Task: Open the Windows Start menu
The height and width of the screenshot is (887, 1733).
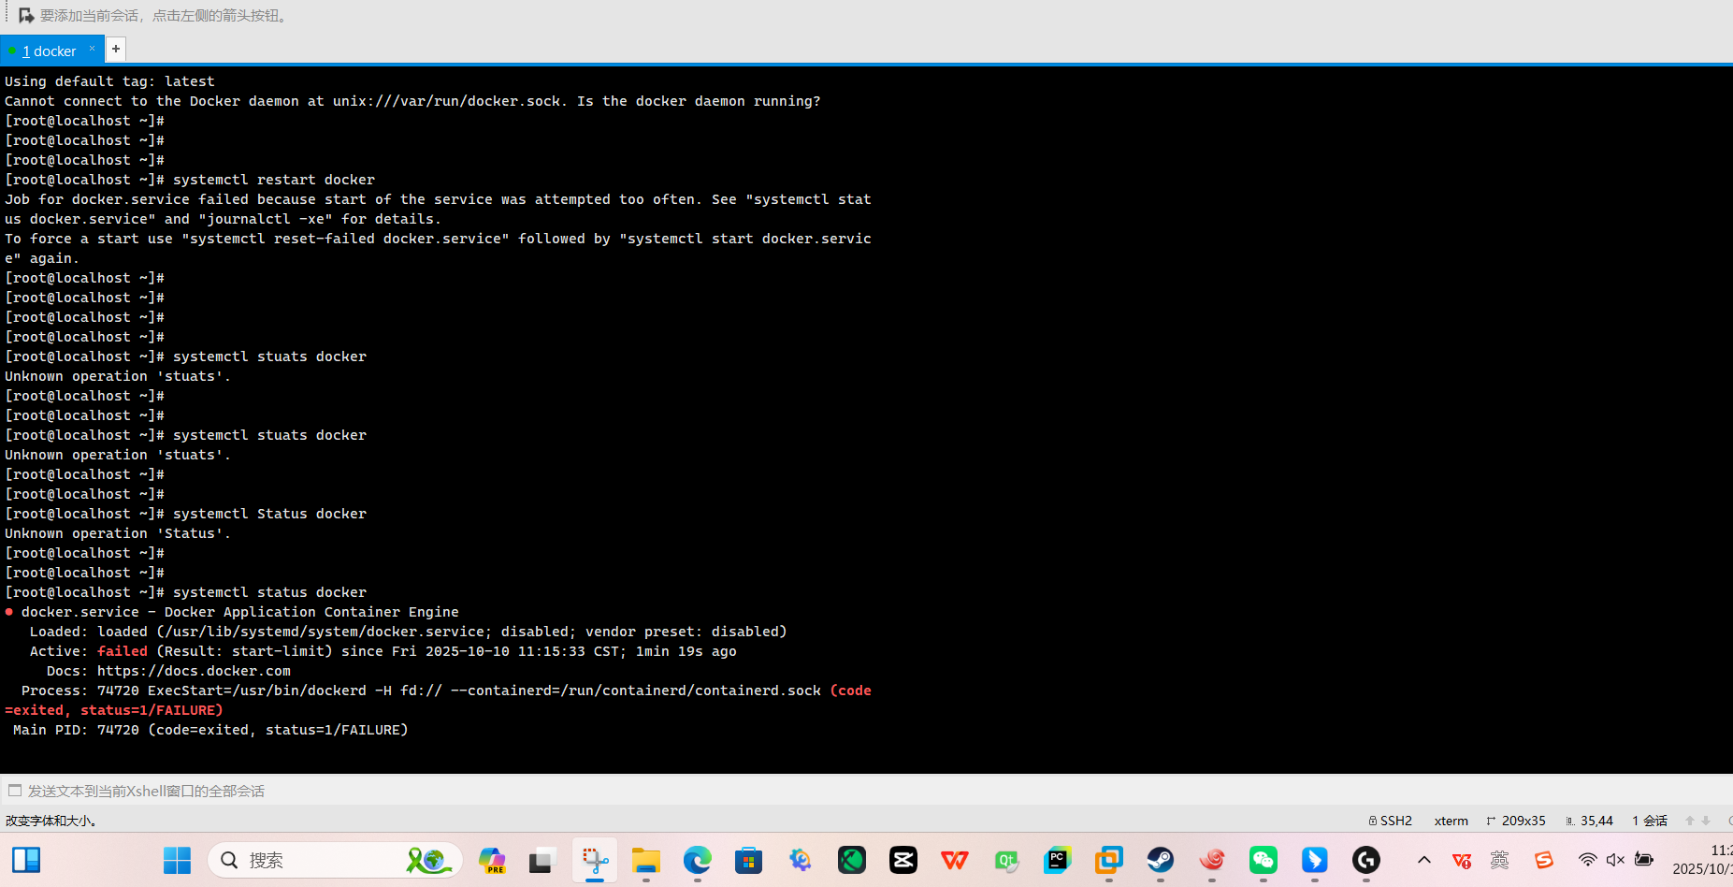Action: click(x=177, y=860)
